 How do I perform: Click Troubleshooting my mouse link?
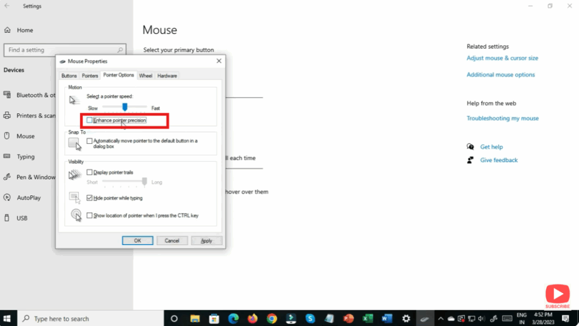point(503,118)
